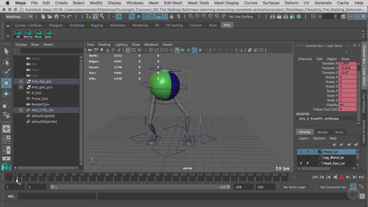Image resolution: width=368 pixels, height=207 pixels.
Task: Toggle visibility V of Head_Geo_Lyr
Action: 301,163
